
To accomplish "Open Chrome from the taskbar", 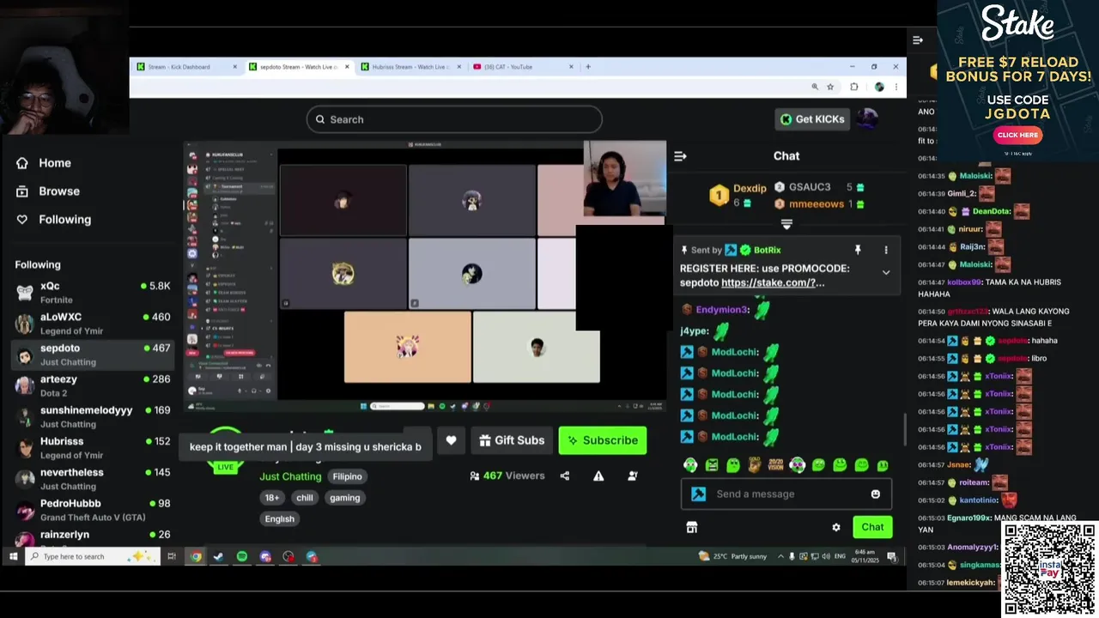I will [x=196, y=557].
